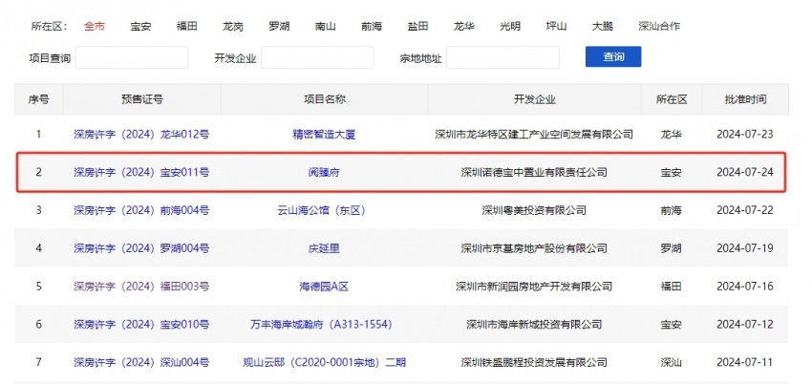The width and height of the screenshot is (812, 384).
Task: Open permit 深房许字（2024）深汕004号
Action: pyautogui.click(x=141, y=362)
